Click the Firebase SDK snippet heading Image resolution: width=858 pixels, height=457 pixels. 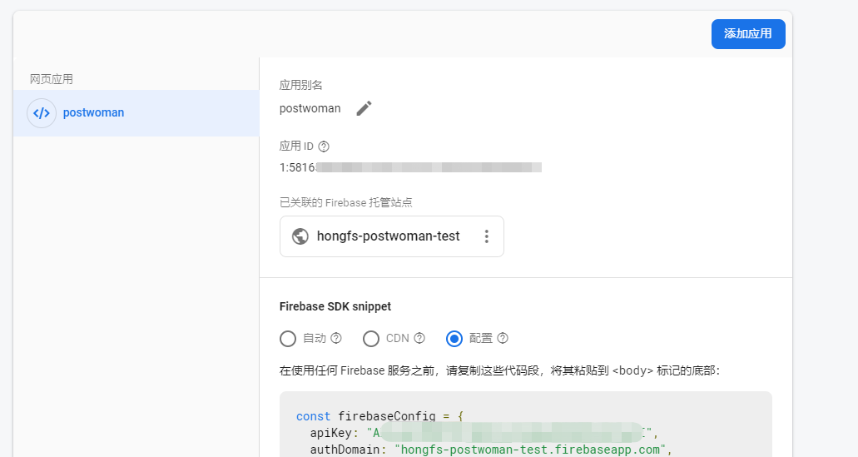click(335, 306)
